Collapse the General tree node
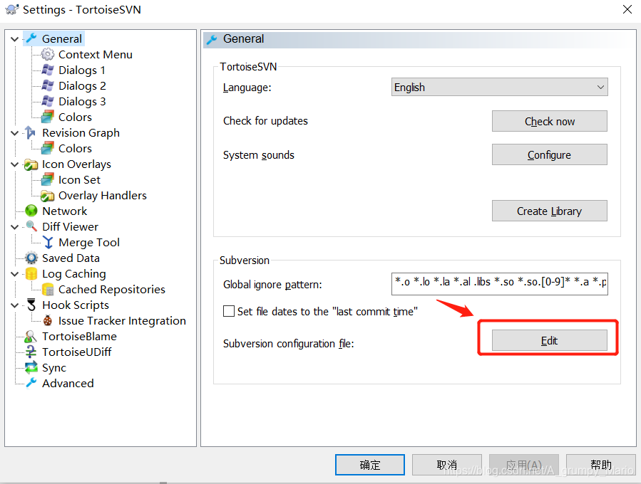The image size is (641, 484). point(15,39)
